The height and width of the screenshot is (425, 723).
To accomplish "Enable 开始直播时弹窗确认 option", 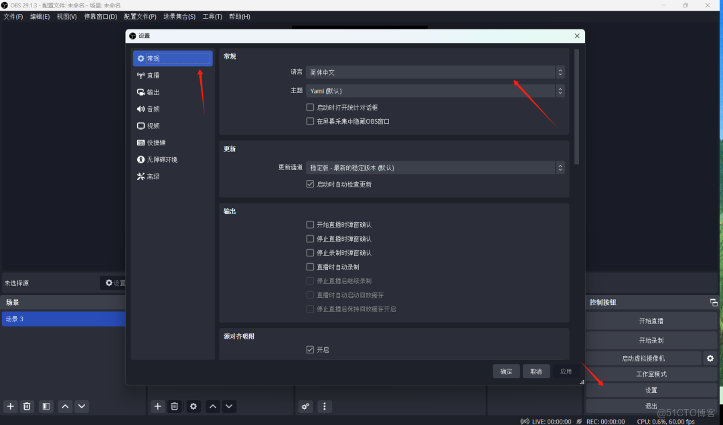I will (x=310, y=224).
